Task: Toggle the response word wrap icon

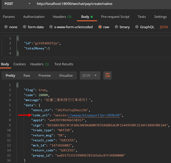Action: (x=108, y=76)
